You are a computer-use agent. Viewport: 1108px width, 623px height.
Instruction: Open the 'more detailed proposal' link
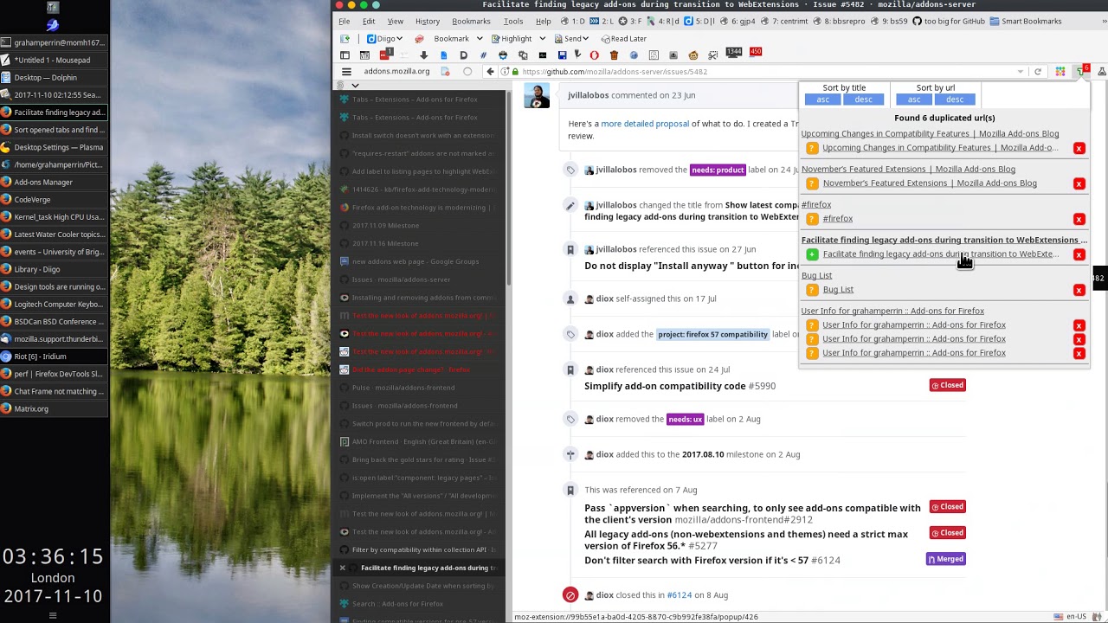(x=645, y=124)
